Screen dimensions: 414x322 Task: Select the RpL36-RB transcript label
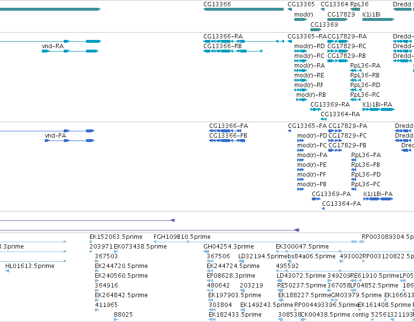point(365,75)
